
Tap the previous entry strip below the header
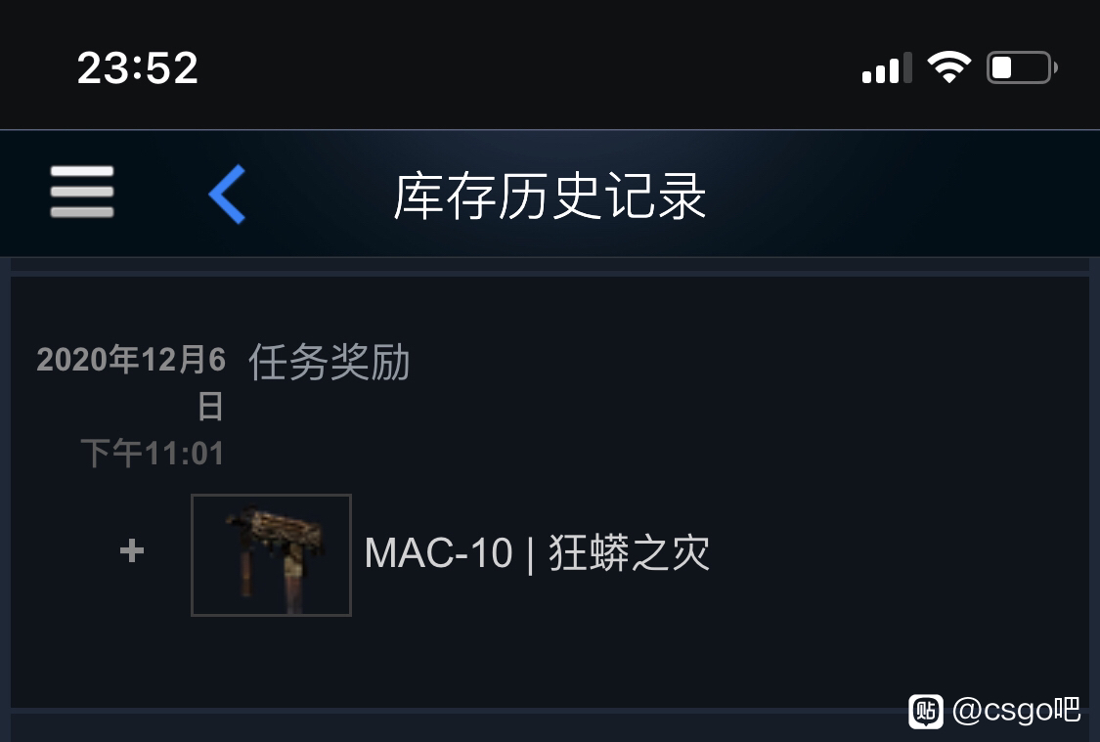coord(550,264)
